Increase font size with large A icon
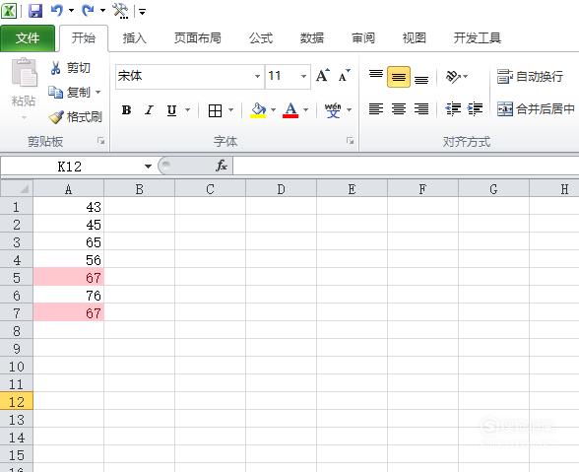 323,76
